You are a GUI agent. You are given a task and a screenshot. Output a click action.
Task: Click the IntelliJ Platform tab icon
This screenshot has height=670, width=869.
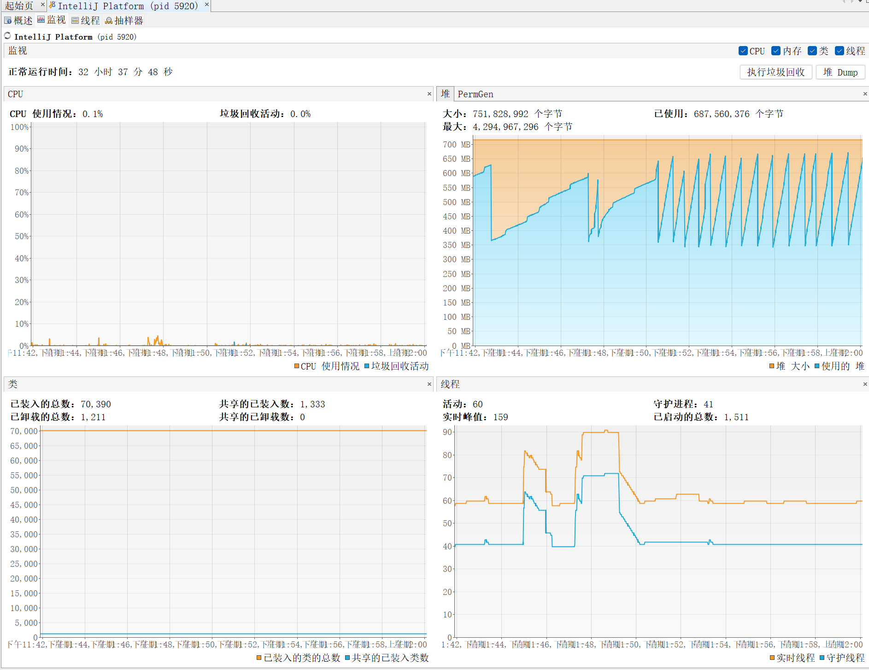pos(52,5)
